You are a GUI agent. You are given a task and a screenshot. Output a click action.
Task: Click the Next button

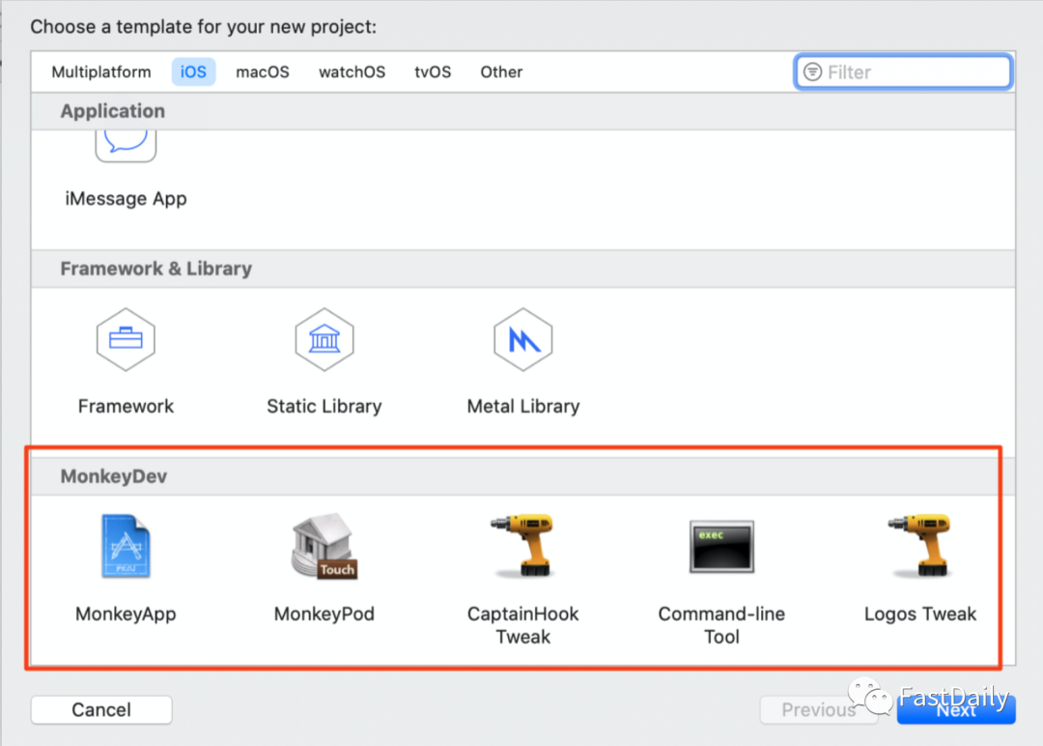(956, 709)
